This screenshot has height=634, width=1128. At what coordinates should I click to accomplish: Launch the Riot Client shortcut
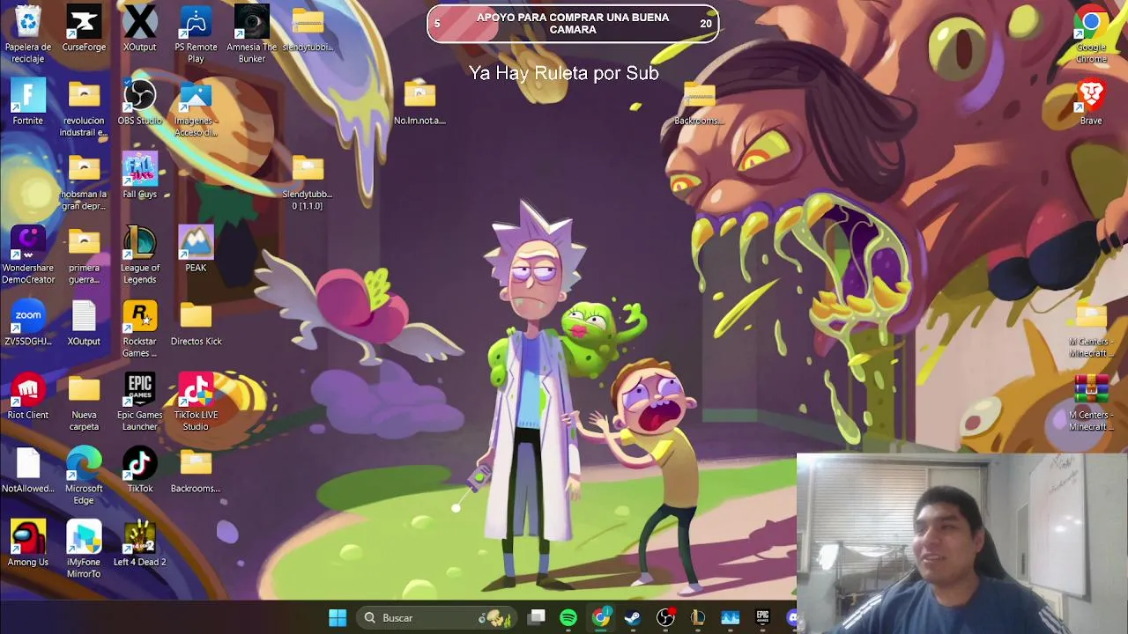click(28, 397)
